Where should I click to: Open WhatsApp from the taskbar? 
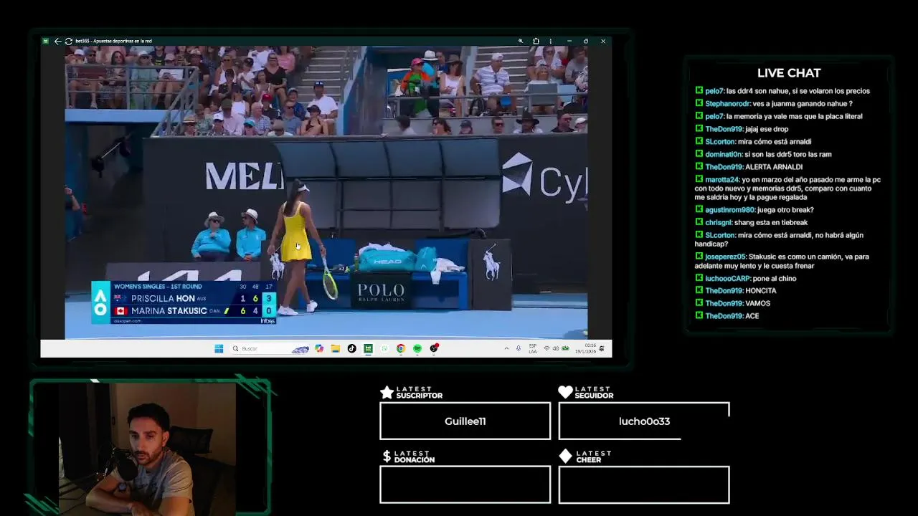coord(384,348)
